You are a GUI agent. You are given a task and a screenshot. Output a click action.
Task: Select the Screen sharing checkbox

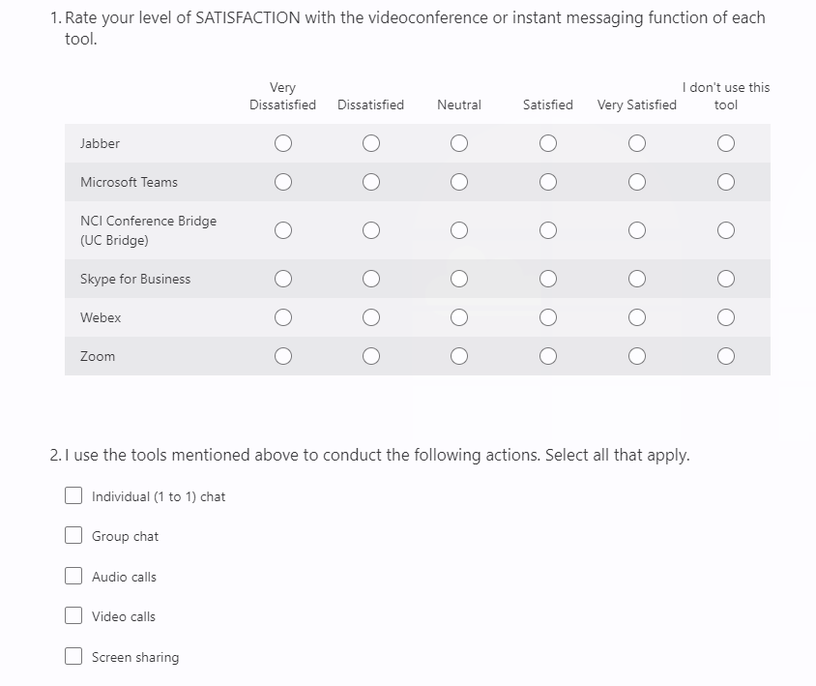click(x=73, y=656)
